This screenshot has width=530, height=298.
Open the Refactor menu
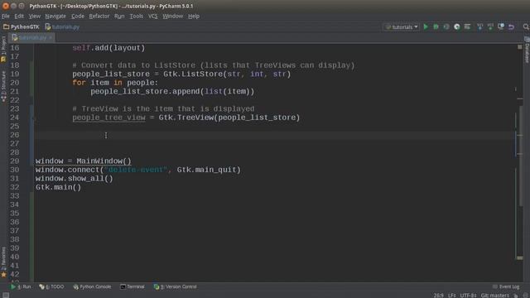(99, 17)
